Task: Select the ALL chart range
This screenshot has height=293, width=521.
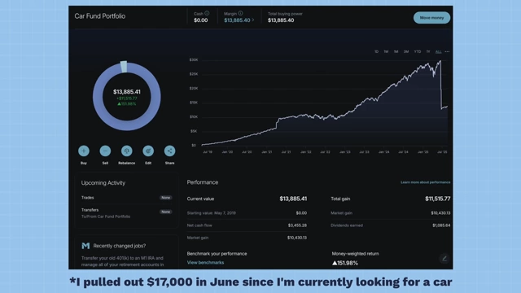Action: point(438,51)
